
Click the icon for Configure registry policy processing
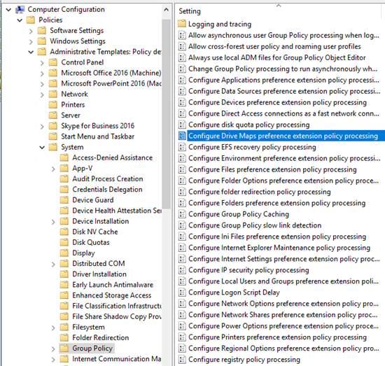[x=182, y=360]
